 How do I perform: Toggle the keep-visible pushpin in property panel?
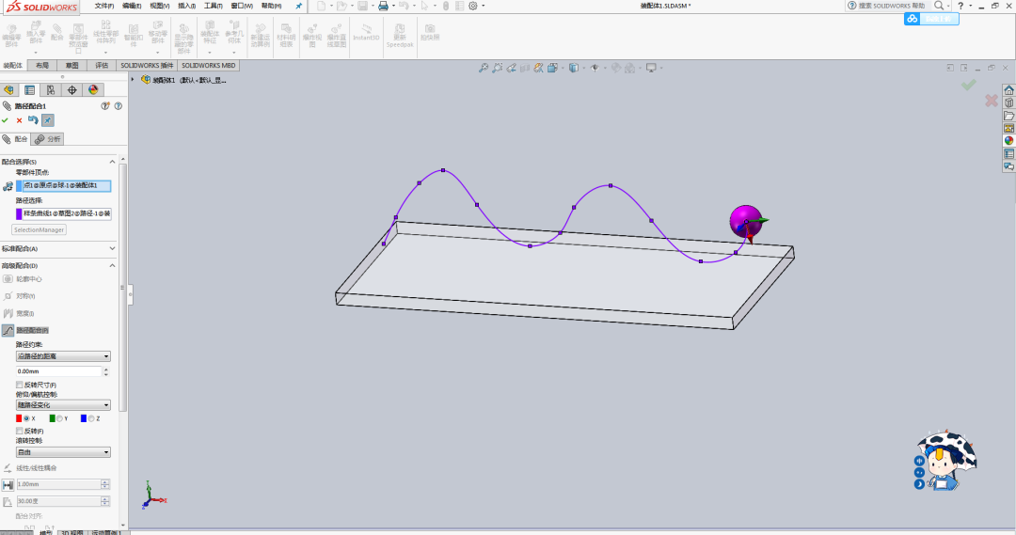click(x=47, y=119)
